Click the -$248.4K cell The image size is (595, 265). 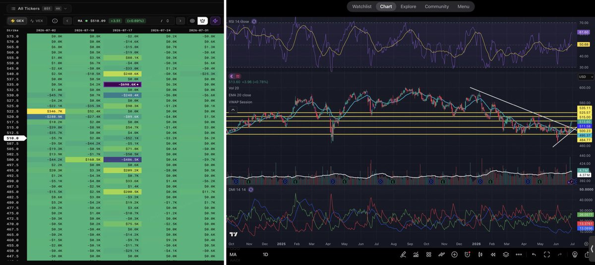click(x=122, y=95)
